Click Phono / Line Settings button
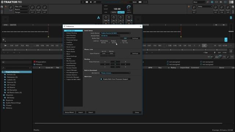 [135, 54]
